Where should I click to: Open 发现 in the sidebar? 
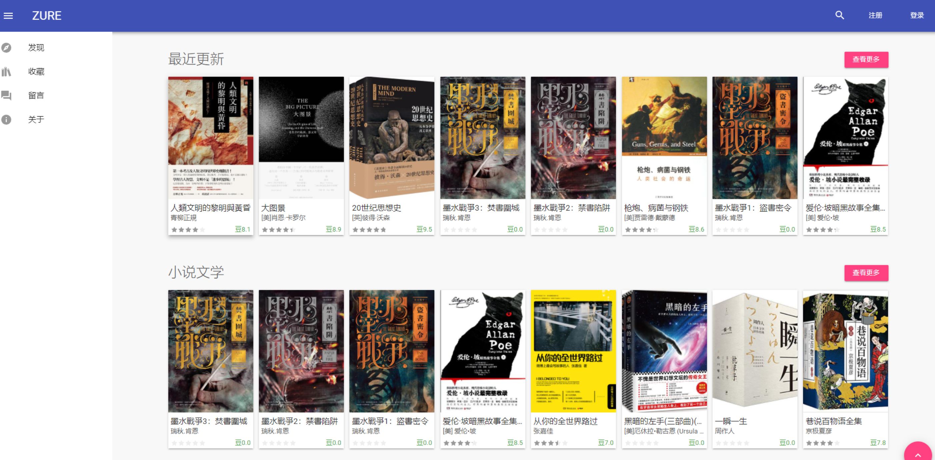(36, 48)
